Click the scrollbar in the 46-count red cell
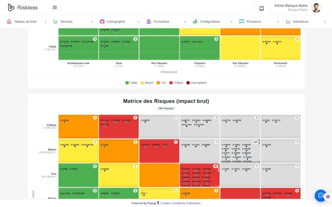 (219, 175)
